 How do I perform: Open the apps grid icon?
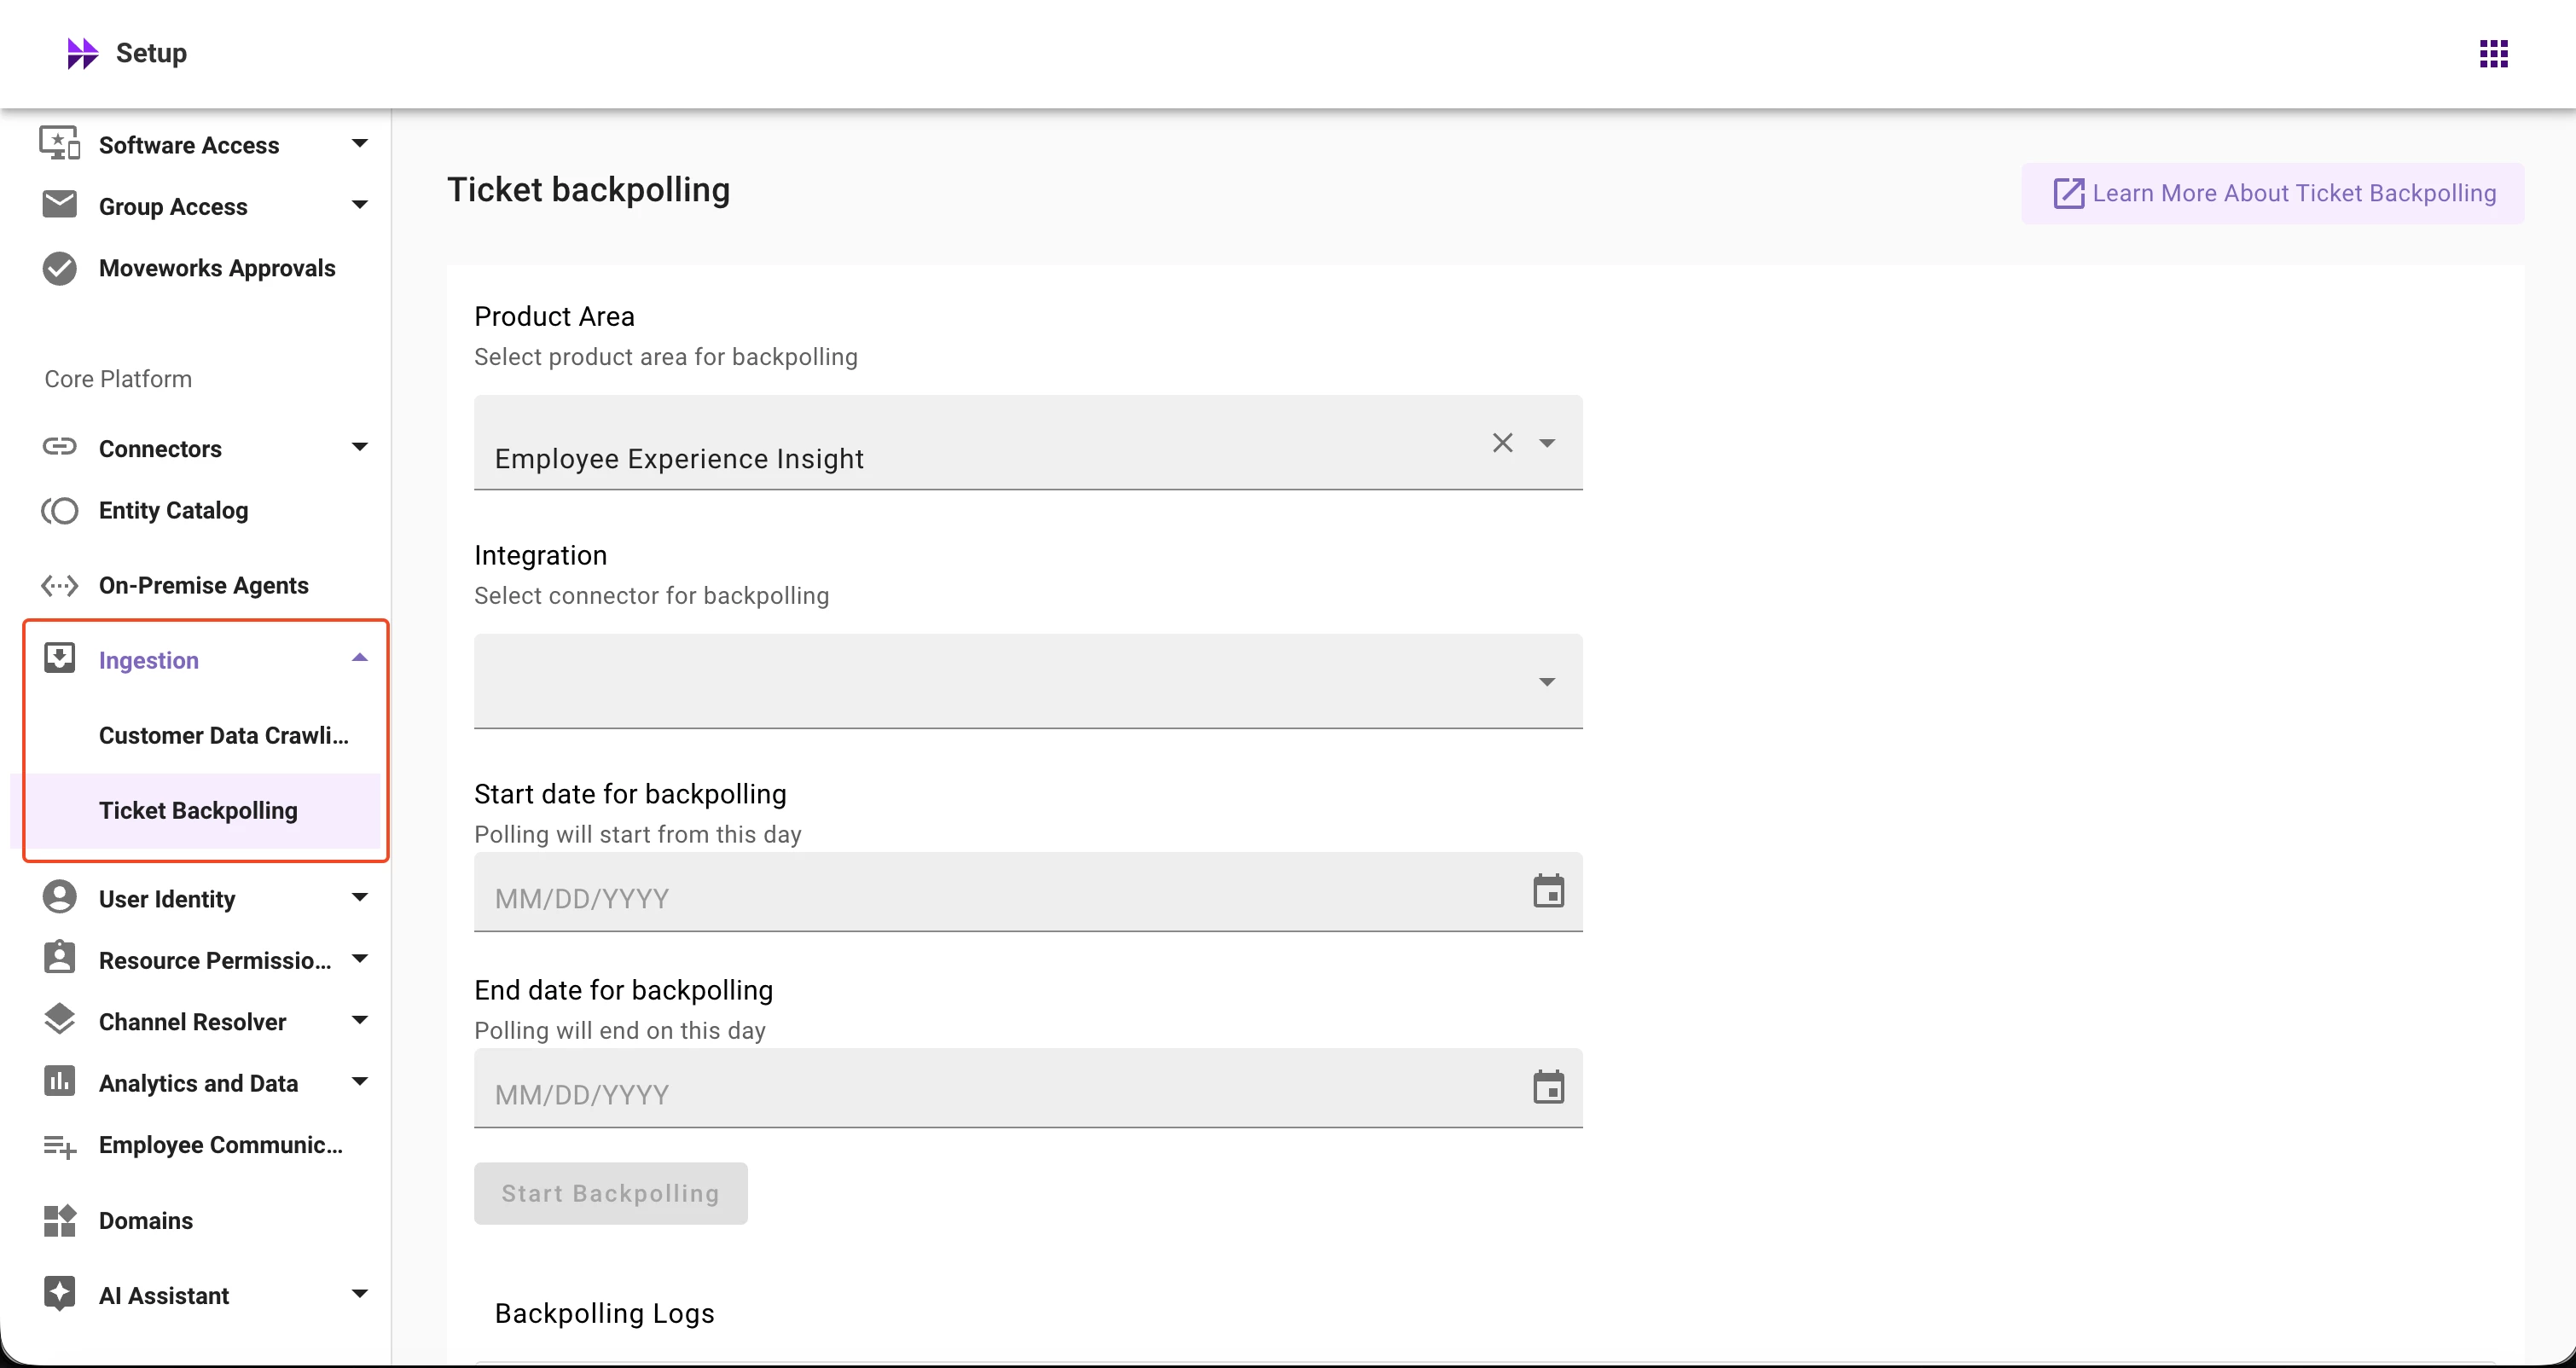(2493, 53)
